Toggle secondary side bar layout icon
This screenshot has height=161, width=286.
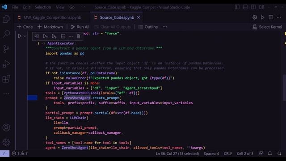(253, 7)
